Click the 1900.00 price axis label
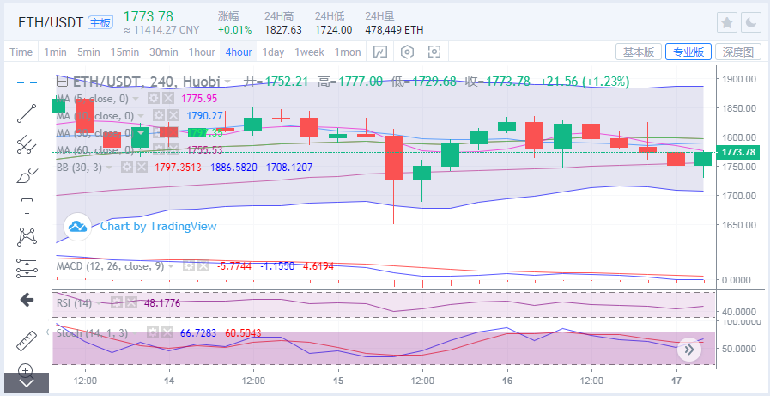This screenshot has height=396, width=770. 738,79
